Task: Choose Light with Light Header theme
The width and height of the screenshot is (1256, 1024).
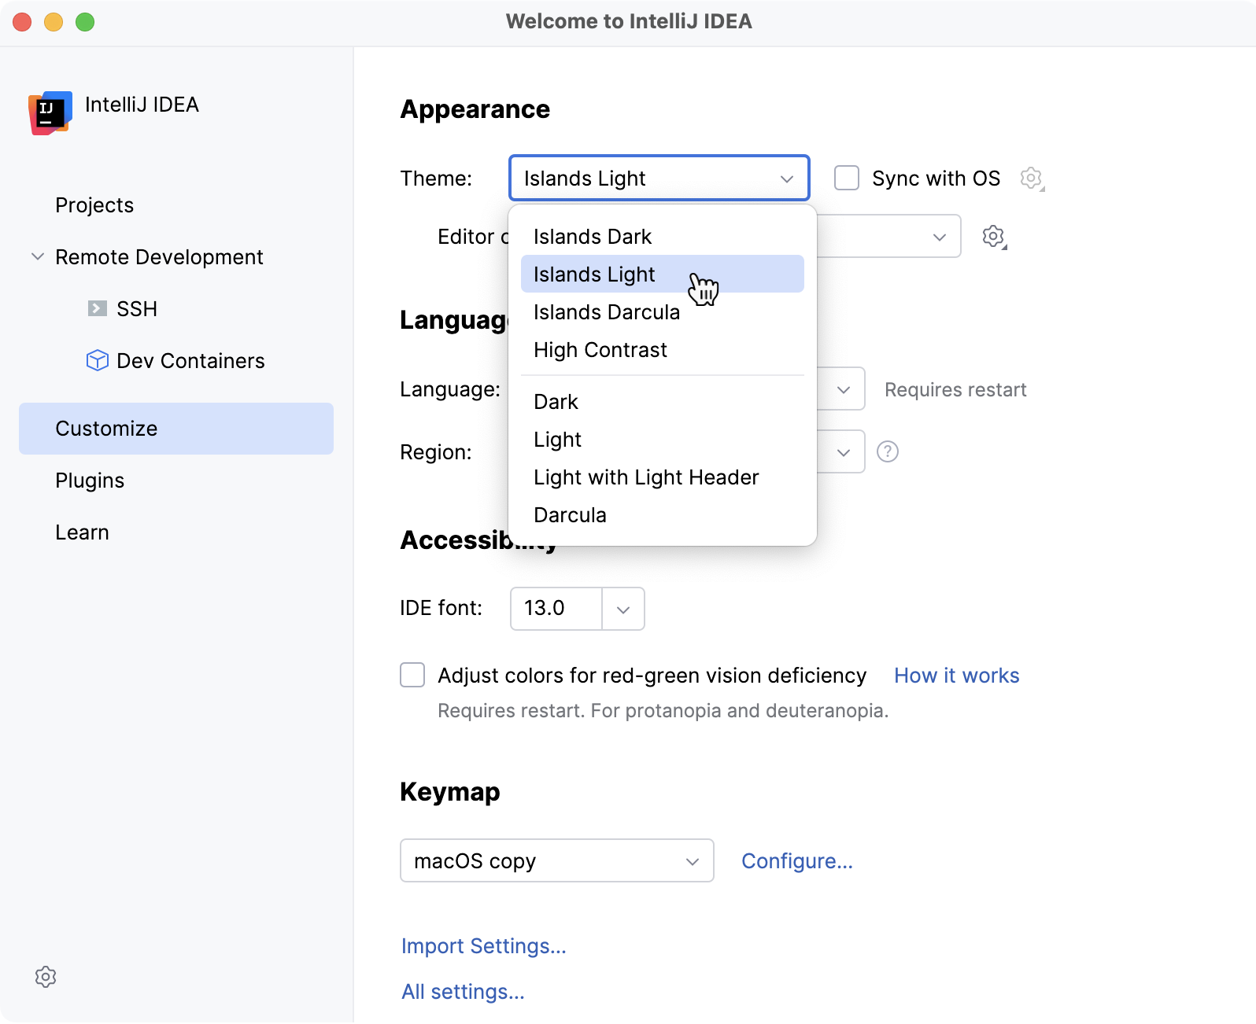Action: [663, 477]
